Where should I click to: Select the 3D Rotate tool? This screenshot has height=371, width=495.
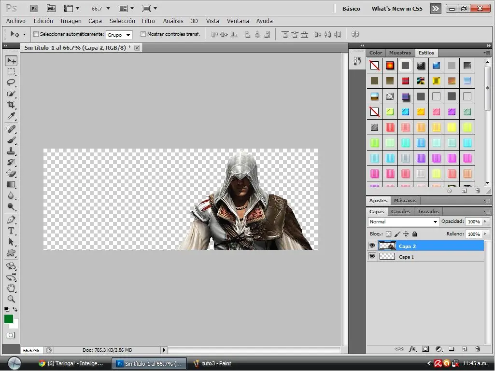[x=12, y=266]
